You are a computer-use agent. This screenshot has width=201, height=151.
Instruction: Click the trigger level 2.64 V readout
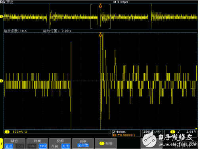click(191, 132)
